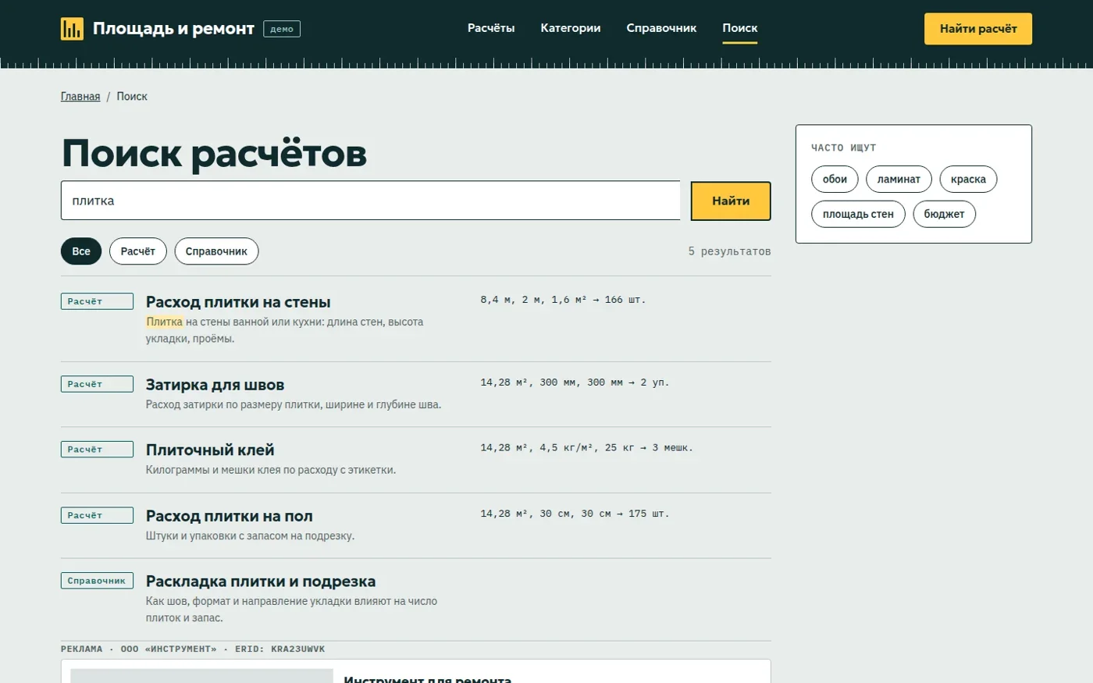Image resolution: width=1093 pixels, height=683 pixels.
Task: Click the Площадь и ремонт site title
Action: [x=173, y=29]
